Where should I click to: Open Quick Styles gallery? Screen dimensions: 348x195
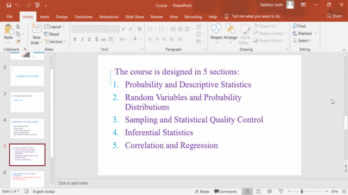[245, 34]
